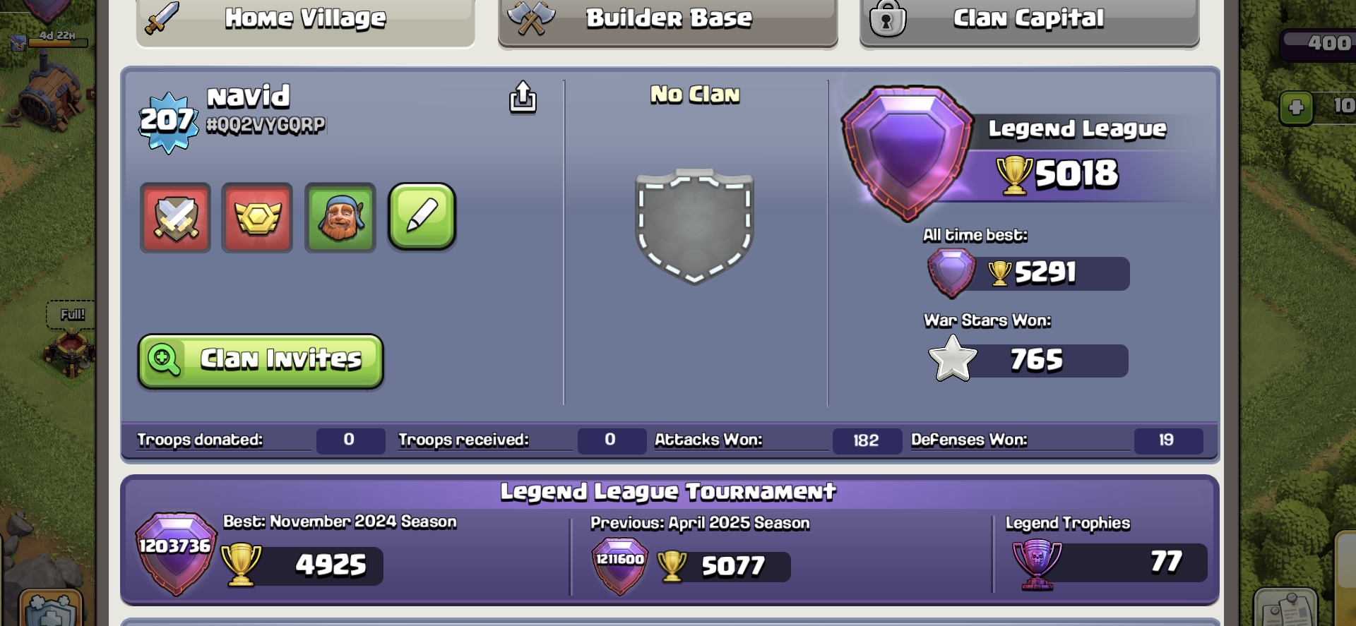Tap the share profile icon
The height and width of the screenshot is (626, 1356).
tap(523, 97)
